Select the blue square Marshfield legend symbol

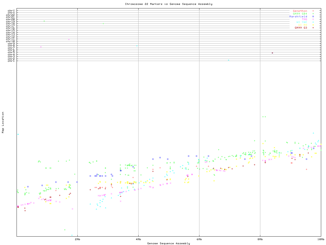[313, 17]
